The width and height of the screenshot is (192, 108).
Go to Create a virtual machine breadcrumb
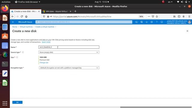[x=45, y=27]
